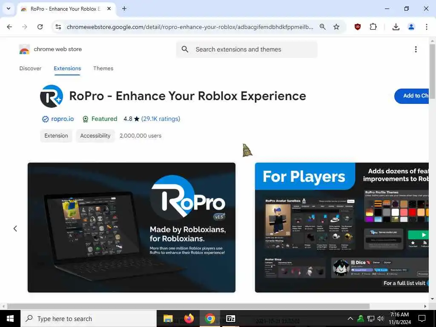Open Chrome's three-dot main menu
Image resolution: width=436 pixels, height=327 pixels.
(x=427, y=27)
